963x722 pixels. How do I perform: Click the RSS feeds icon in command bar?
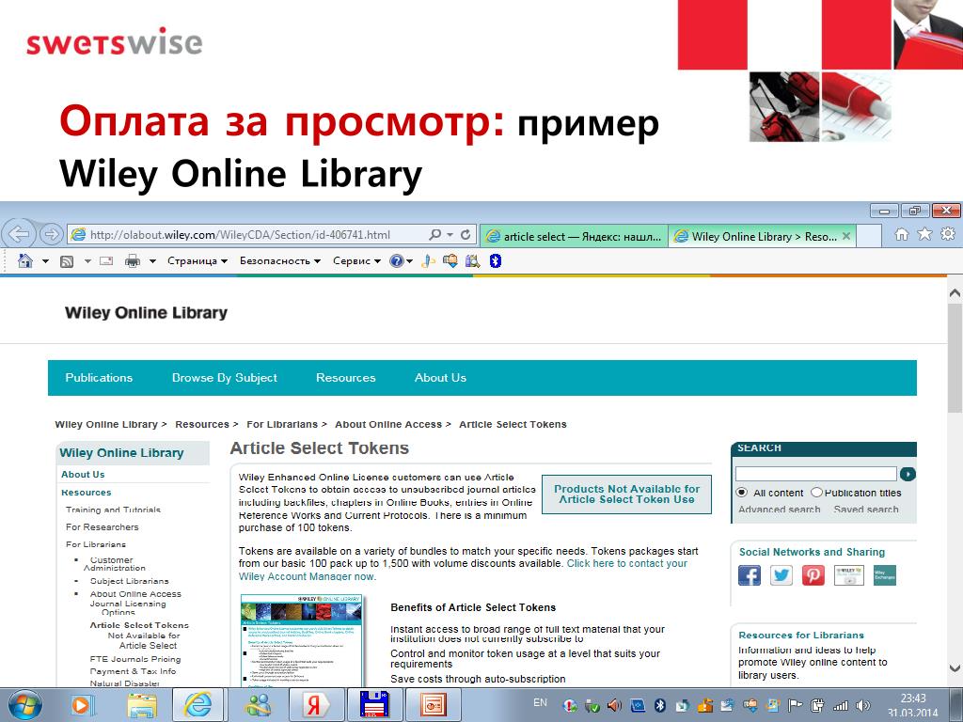[x=67, y=261]
